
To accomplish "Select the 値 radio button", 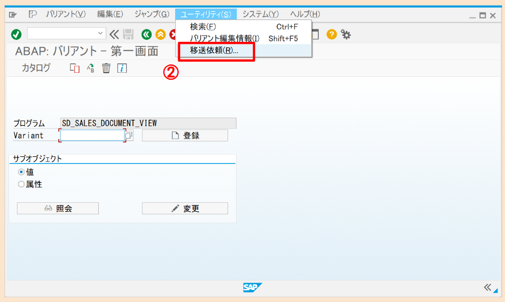I will pyautogui.click(x=21, y=172).
